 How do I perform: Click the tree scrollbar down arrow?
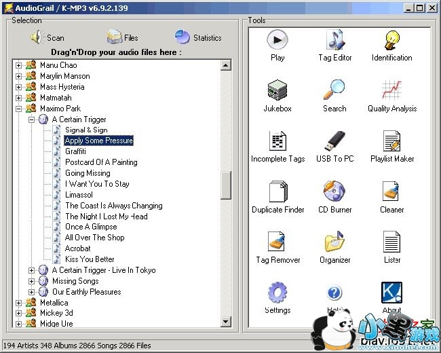226,322
